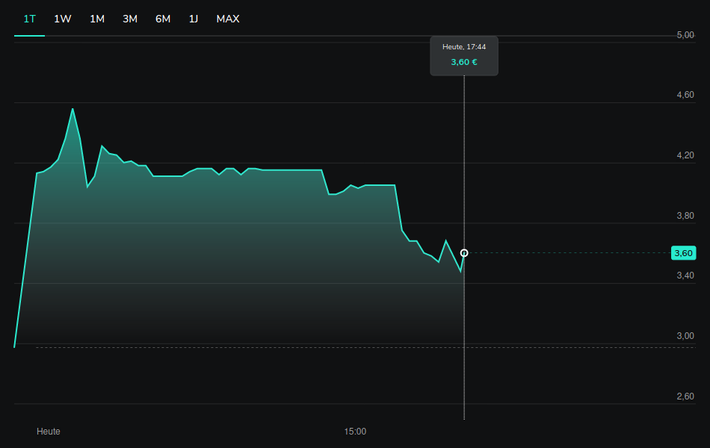
Task: Click the 4,60 y-axis label
Action: point(685,96)
